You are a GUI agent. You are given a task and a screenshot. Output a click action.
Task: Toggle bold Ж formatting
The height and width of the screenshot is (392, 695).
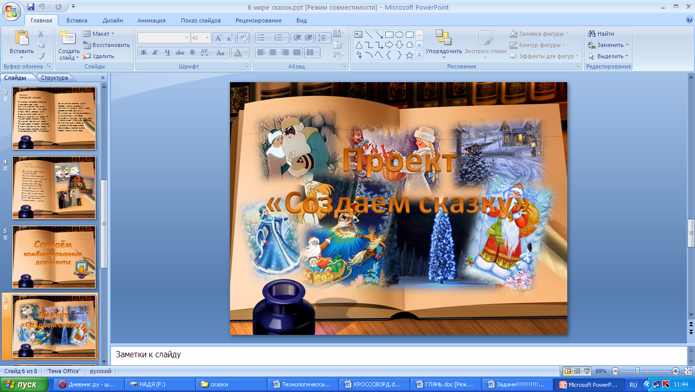coord(144,52)
